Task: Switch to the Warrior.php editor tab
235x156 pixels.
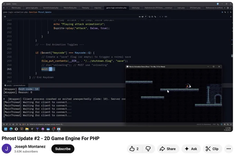Action: [x=16, y=8]
